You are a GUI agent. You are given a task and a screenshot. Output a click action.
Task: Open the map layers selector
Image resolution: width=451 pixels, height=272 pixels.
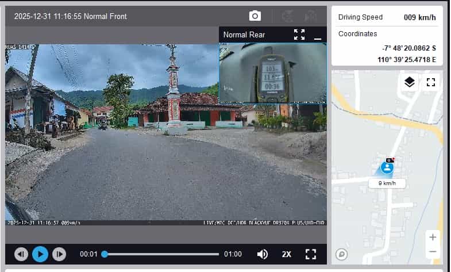pyautogui.click(x=409, y=82)
